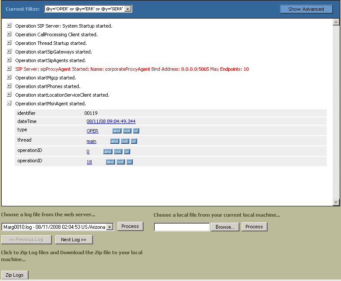
Task: Click the 'not' filter button for type OPER
Action: (127, 131)
